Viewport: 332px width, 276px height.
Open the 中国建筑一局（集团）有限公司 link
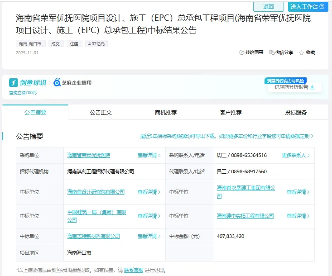click(x=96, y=216)
